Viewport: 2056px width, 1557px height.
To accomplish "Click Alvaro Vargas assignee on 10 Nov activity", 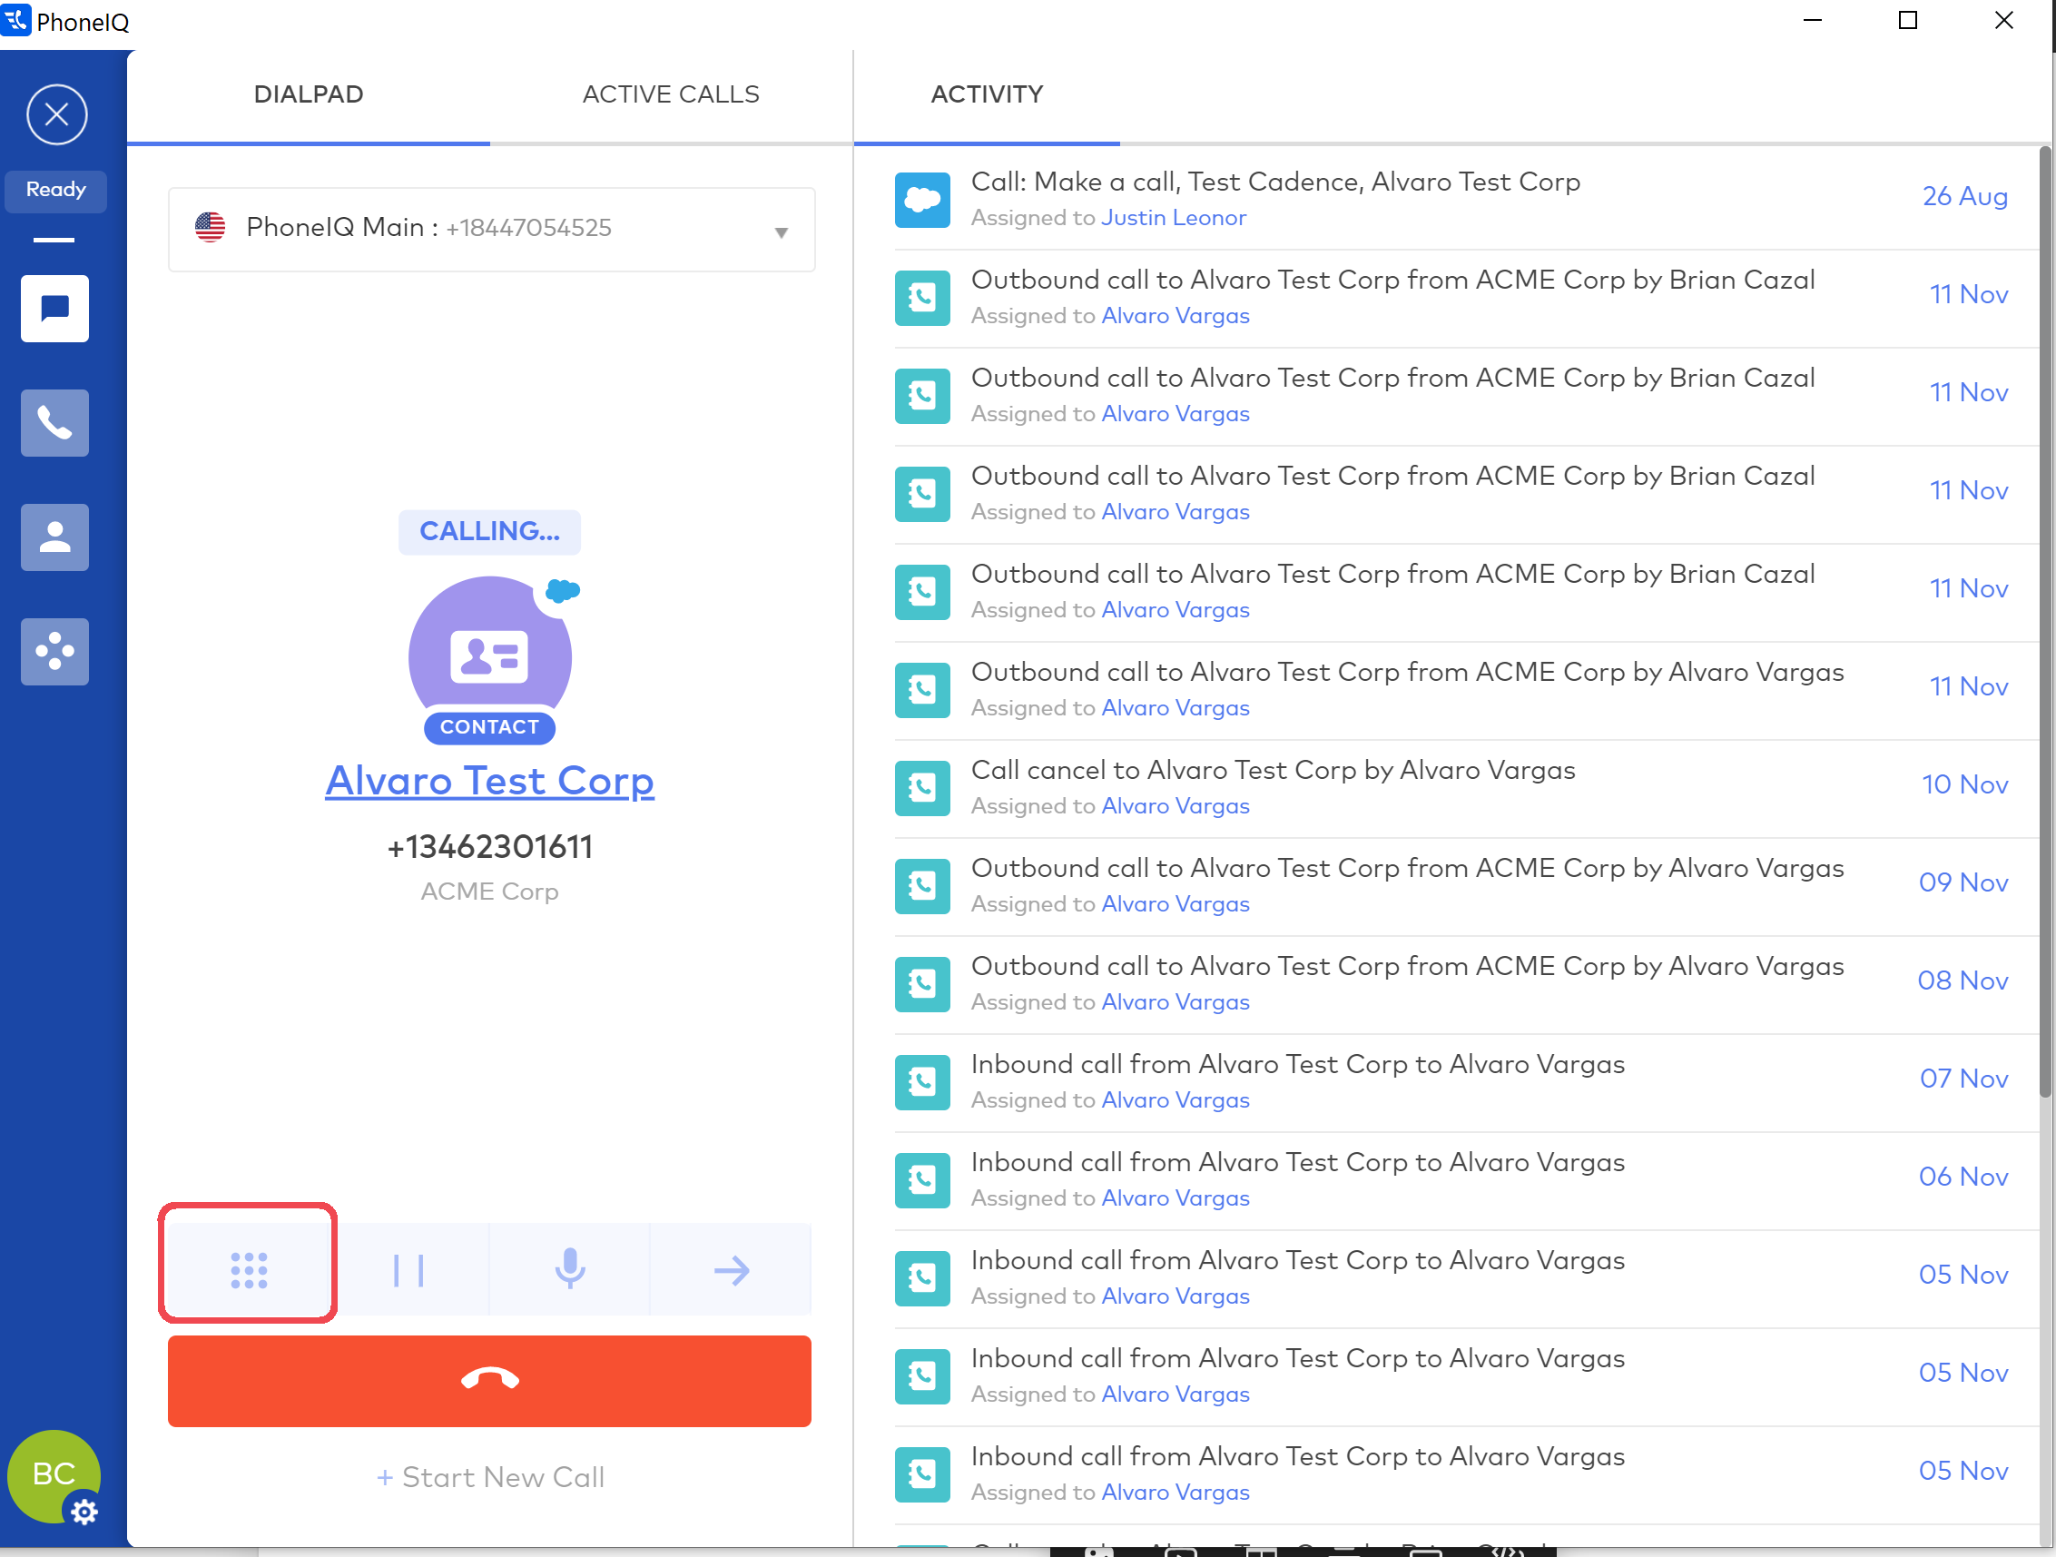I will coord(1176,806).
